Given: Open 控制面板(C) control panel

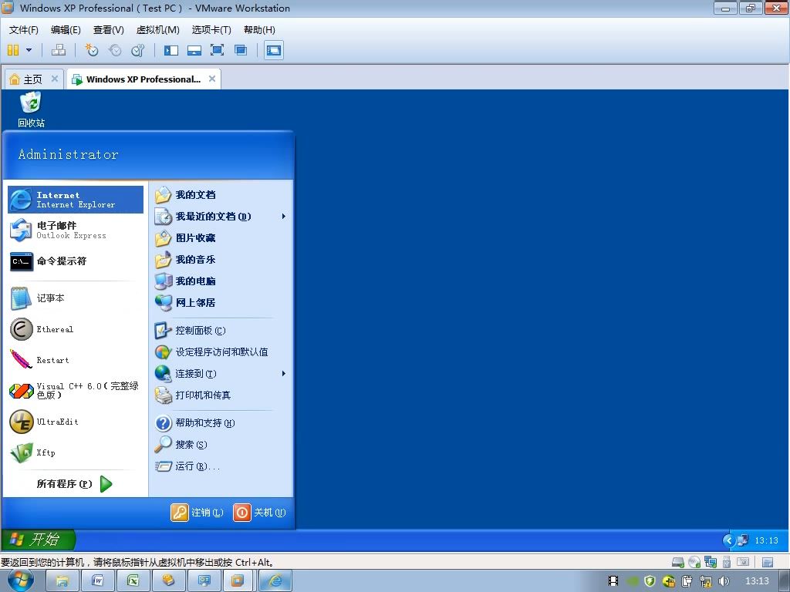Looking at the screenshot, I should [x=221, y=331].
